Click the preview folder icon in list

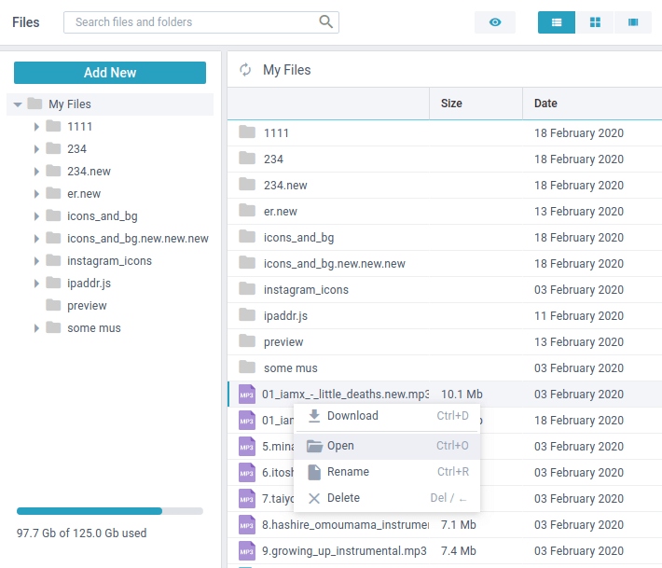[x=247, y=341]
